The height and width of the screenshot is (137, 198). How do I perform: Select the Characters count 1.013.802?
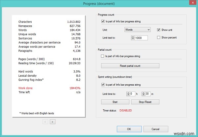(x=74, y=22)
